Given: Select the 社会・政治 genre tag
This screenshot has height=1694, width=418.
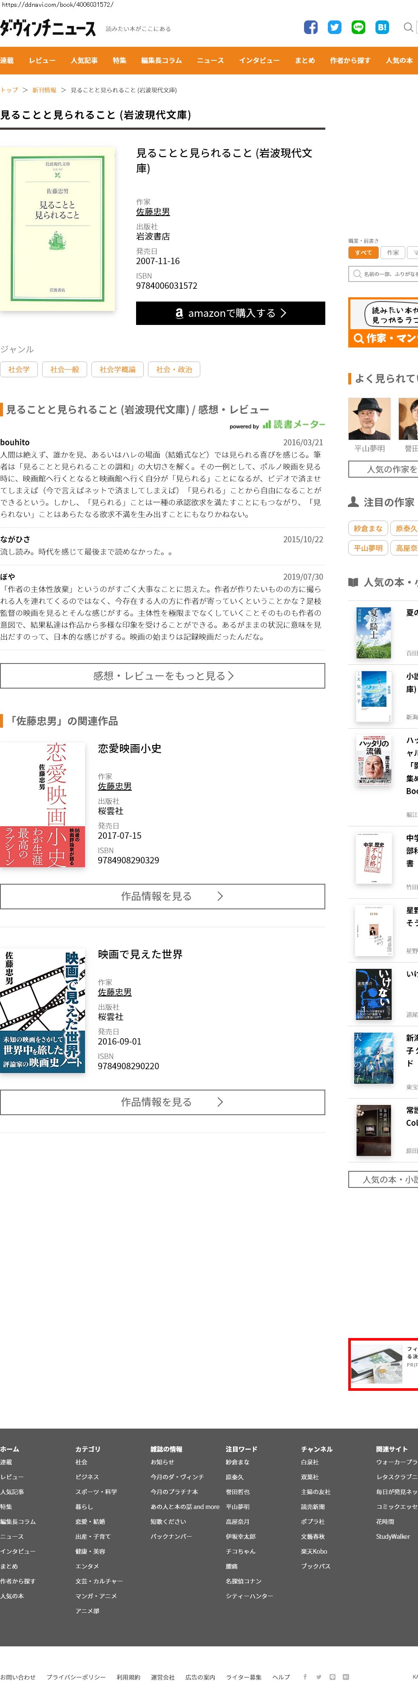Looking at the screenshot, I should tap(174, 370).
